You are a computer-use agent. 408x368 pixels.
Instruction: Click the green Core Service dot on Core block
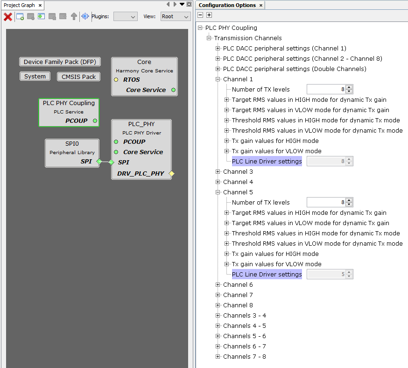pyautogui.click(x=173, y=90)
